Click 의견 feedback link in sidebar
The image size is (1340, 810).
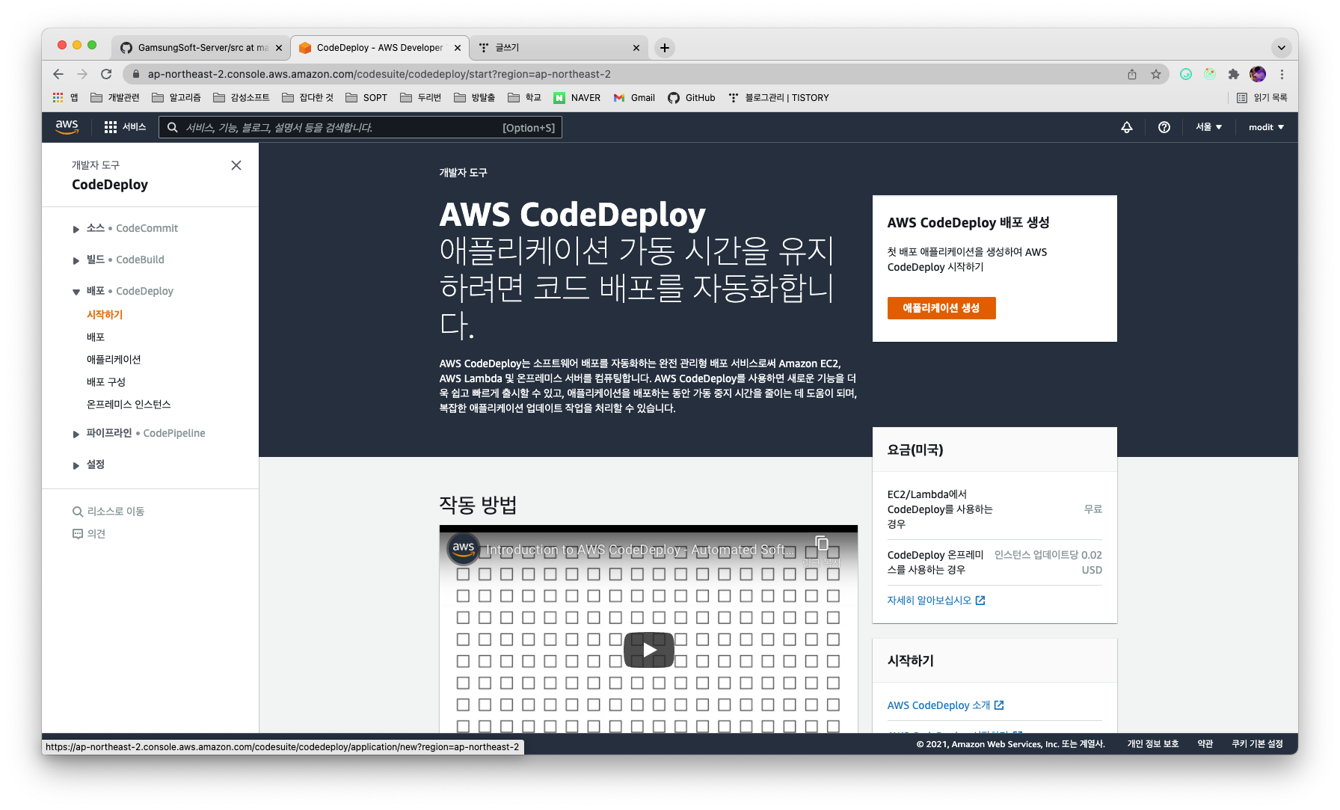89,534
